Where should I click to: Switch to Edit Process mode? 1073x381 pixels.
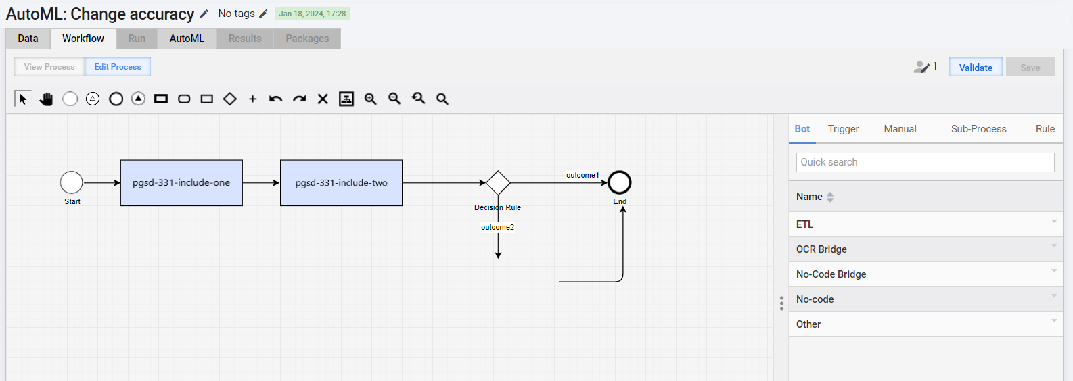118,67
